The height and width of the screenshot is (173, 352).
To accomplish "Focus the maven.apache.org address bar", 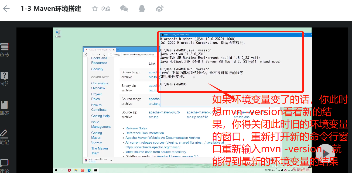I will click(138, 54).
